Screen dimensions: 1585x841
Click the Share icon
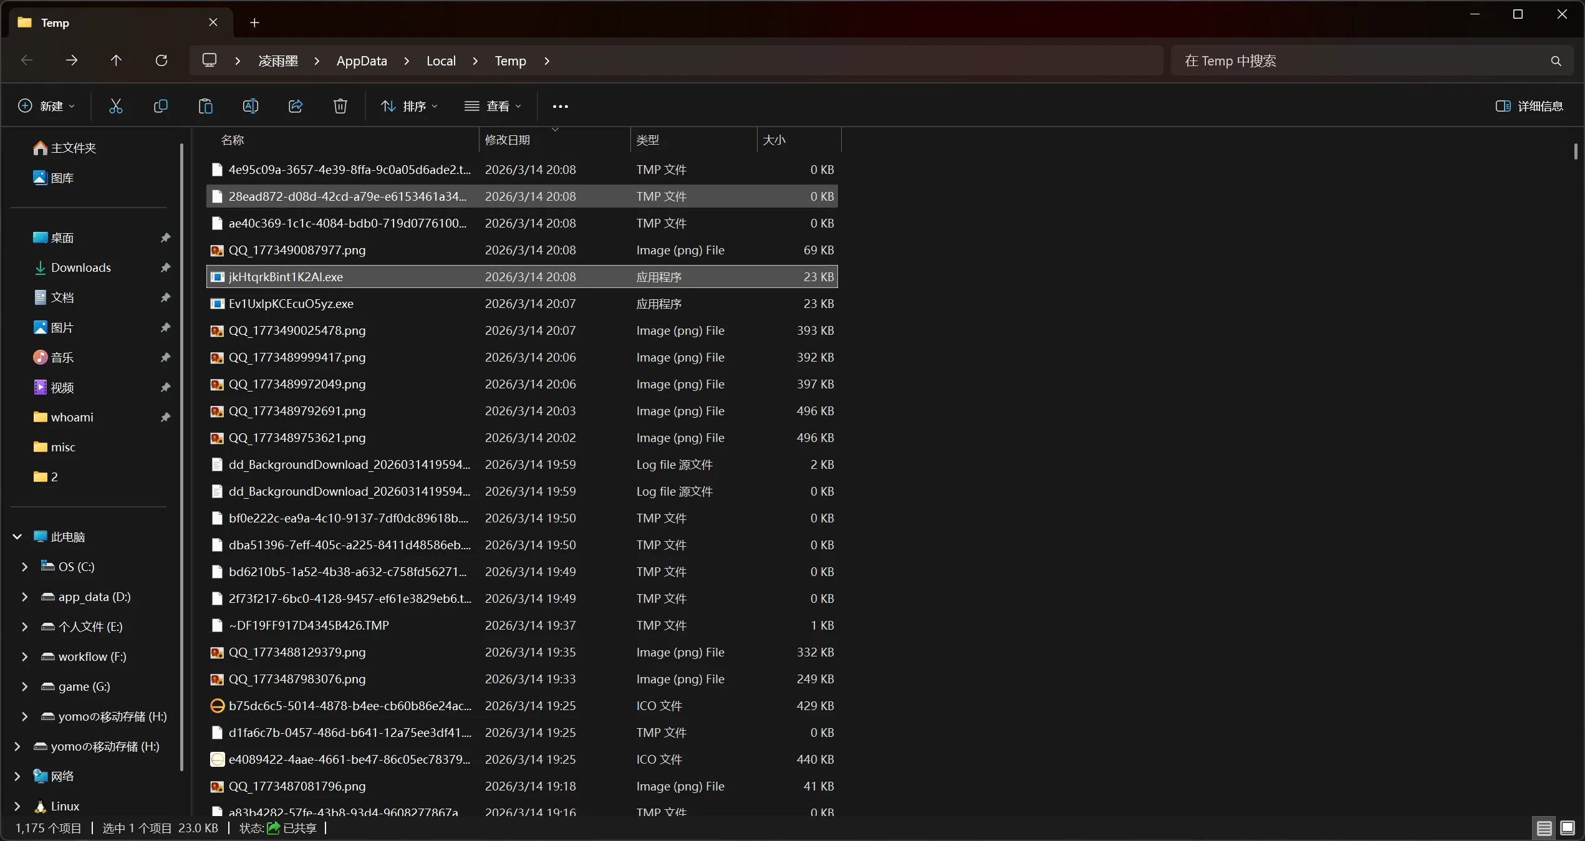coord(296,106)
